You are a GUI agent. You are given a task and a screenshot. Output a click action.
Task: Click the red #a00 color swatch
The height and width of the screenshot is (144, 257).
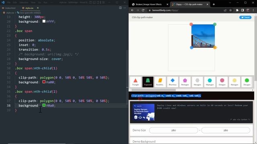[x=44, y=82]
